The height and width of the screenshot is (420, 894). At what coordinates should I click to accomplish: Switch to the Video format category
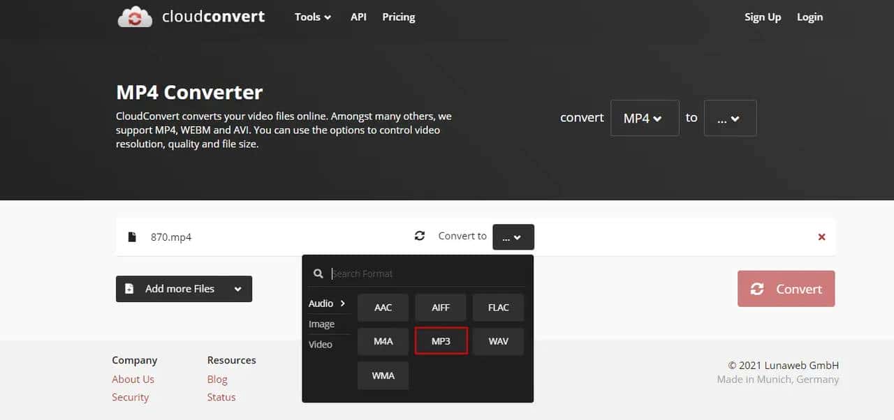point(321,344)
